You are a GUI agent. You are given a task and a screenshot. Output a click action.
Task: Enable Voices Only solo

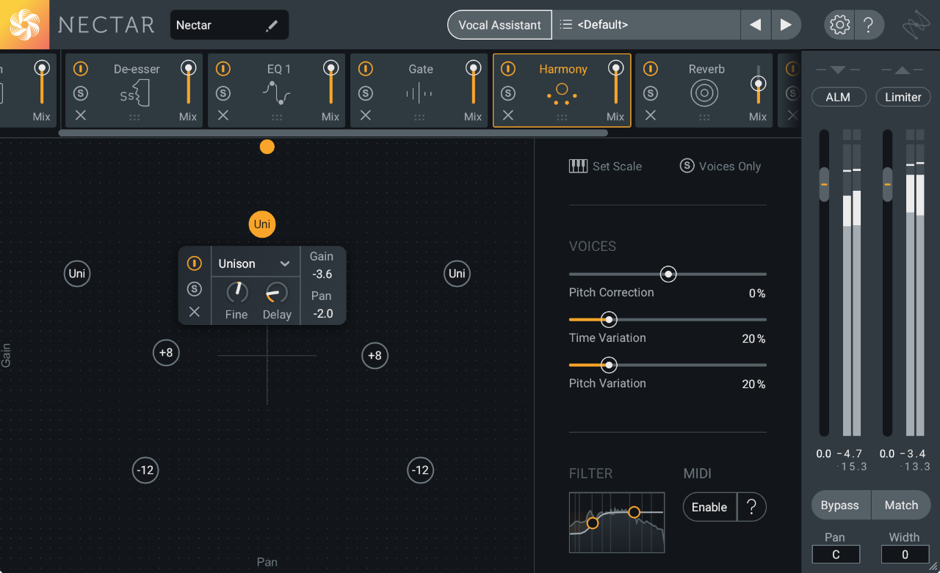687,166
